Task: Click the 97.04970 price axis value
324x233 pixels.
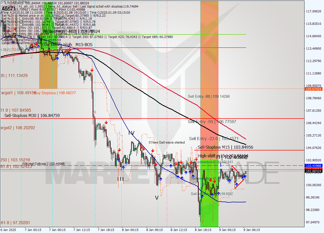Action: (x=313, y=222)
